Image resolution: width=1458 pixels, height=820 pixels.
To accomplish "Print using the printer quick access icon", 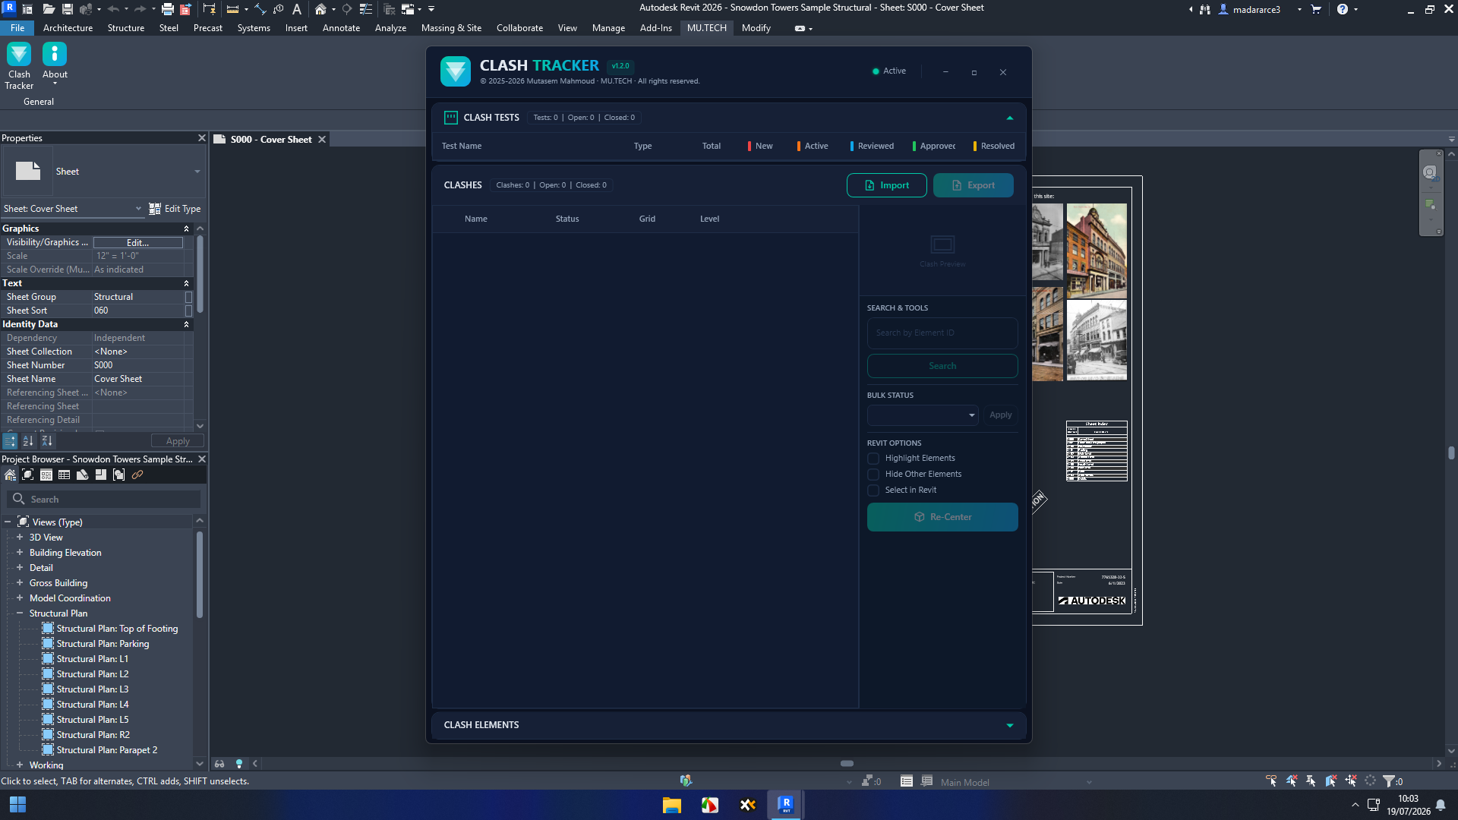I will [x=168, y=9].
